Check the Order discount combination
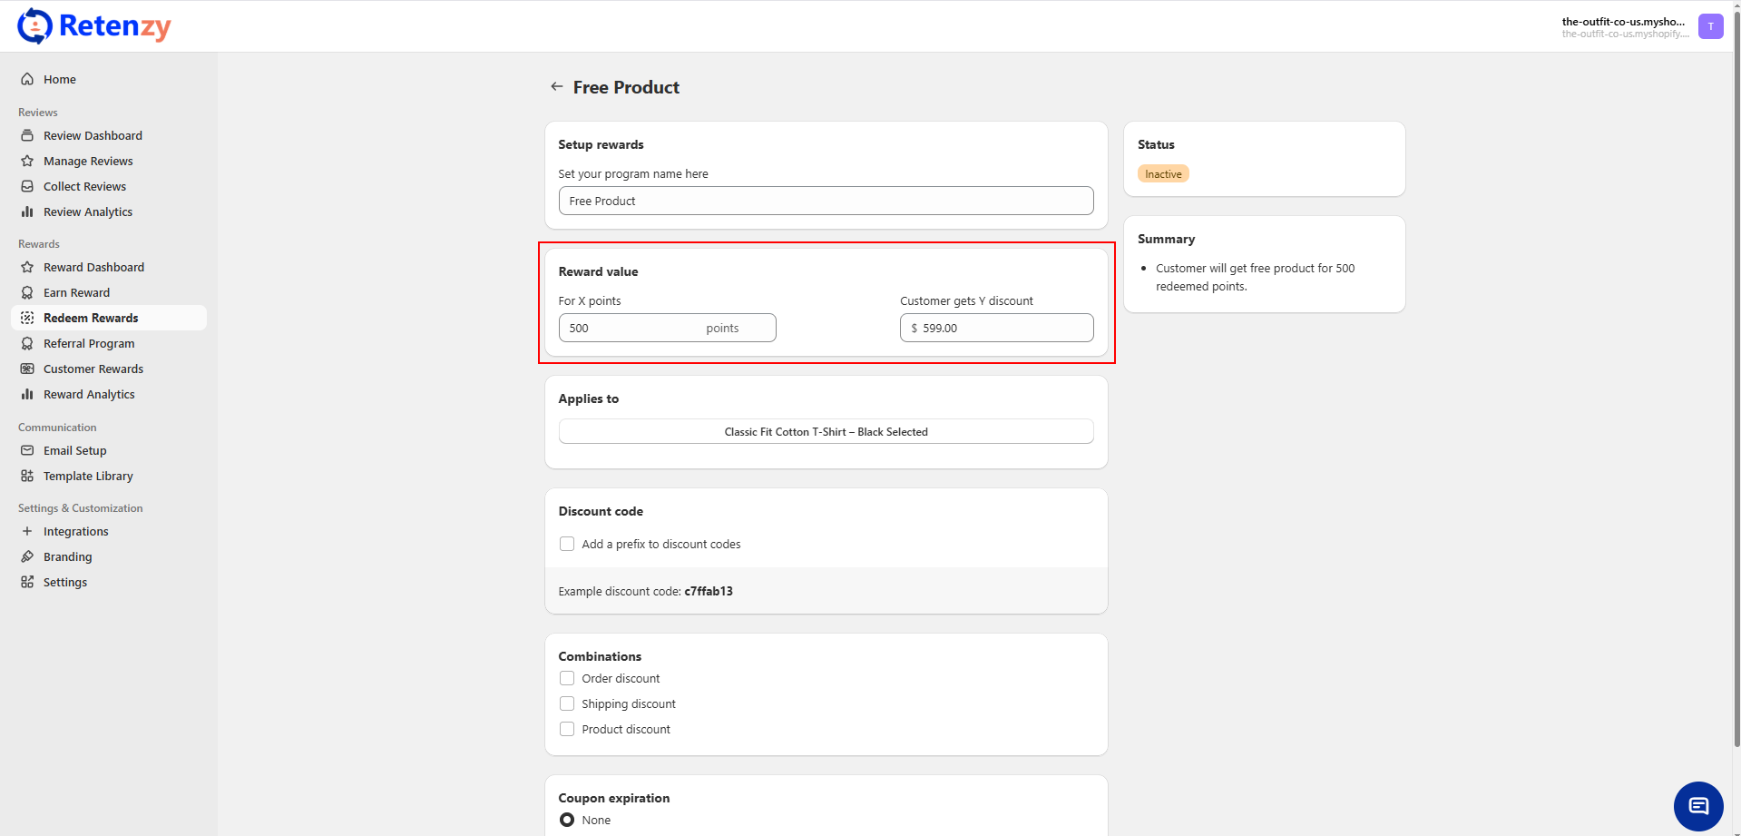Image resolution: width=1741 pixels, height=836 pixels. 567,678
